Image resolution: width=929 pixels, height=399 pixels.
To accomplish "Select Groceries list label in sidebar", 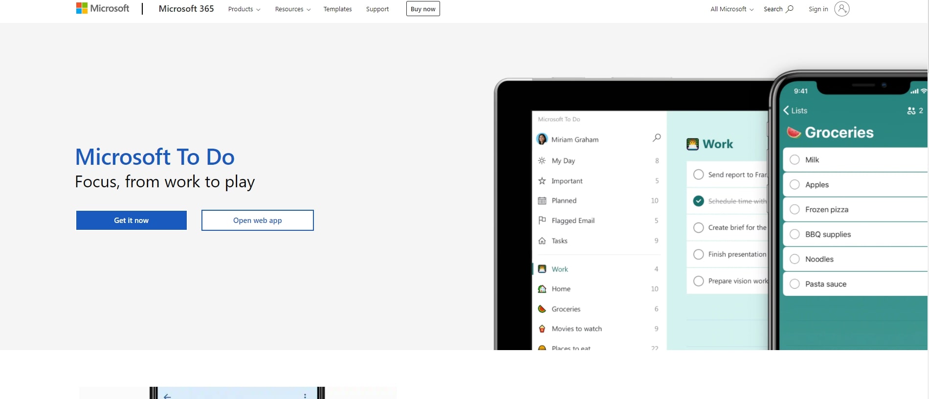I will tap(566, 309).
